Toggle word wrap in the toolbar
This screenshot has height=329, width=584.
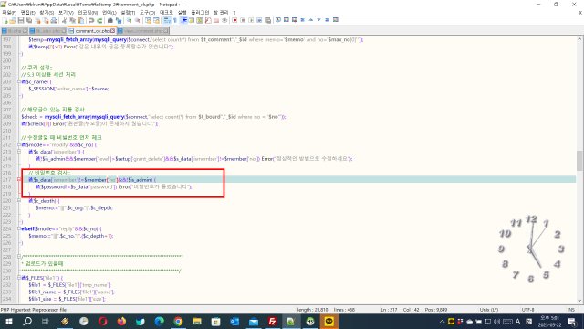[x=167, y=20]
